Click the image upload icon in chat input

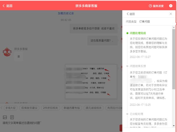click(5, 117)
